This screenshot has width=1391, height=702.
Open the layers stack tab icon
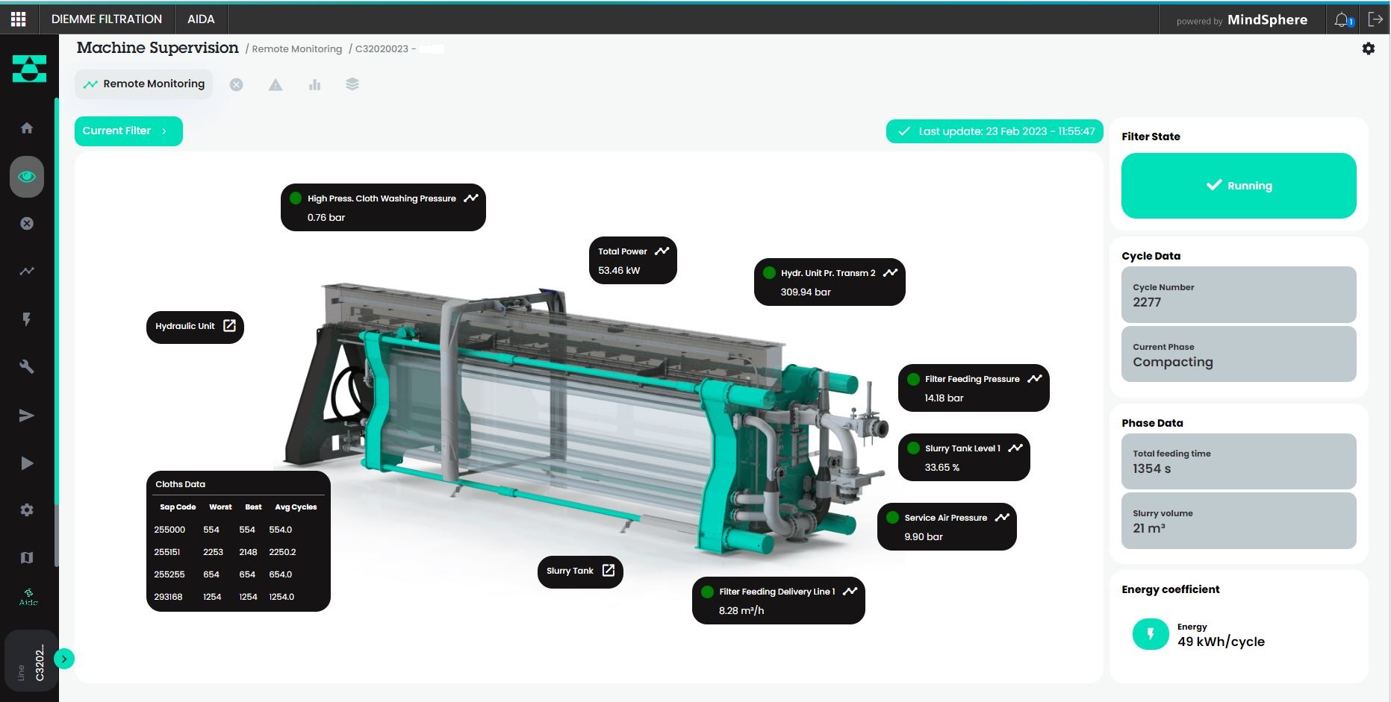point(352,84)
